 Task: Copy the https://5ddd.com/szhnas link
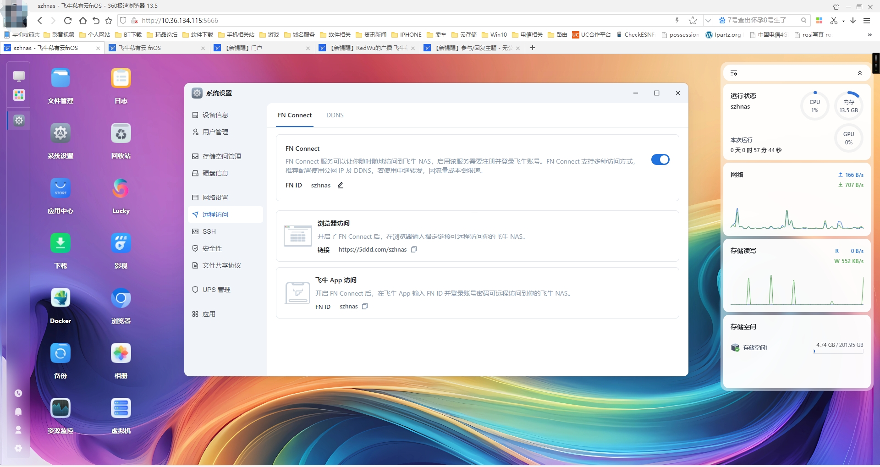[414, 249]
